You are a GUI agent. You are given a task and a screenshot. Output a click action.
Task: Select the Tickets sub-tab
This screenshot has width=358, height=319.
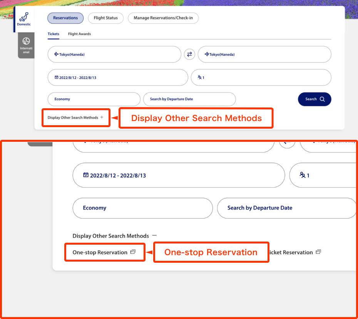(54, 34)
